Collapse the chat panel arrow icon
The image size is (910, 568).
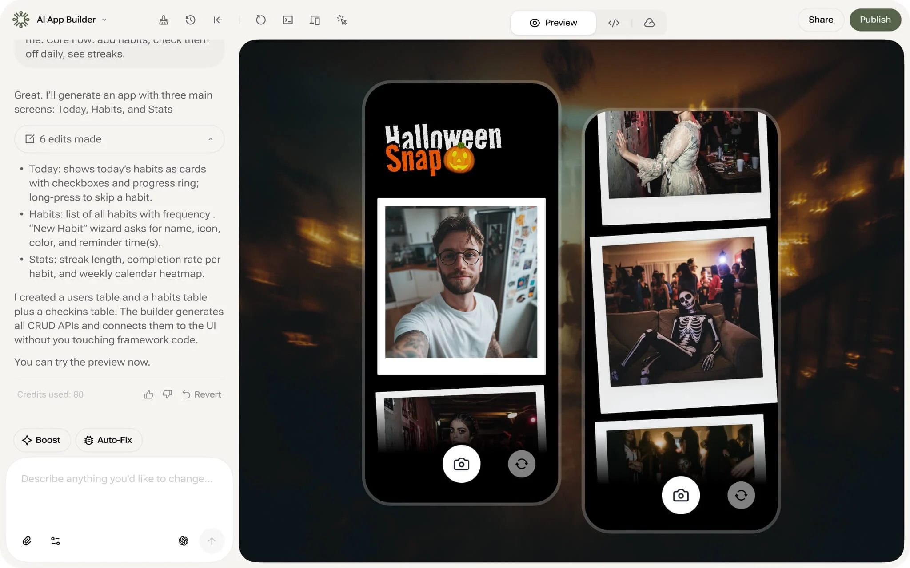pos(217,20)
